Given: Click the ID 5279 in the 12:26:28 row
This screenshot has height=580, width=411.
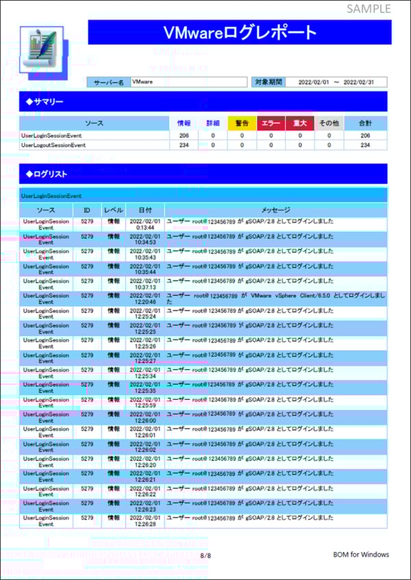Looking at the screenshot, I should pos(87,518).
